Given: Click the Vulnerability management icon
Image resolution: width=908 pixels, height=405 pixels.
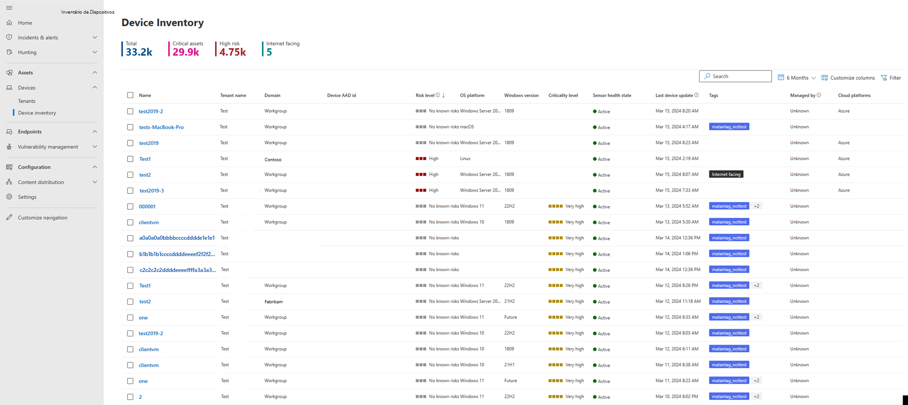Looking at the screenshot, I should click(x=9, y=147).
